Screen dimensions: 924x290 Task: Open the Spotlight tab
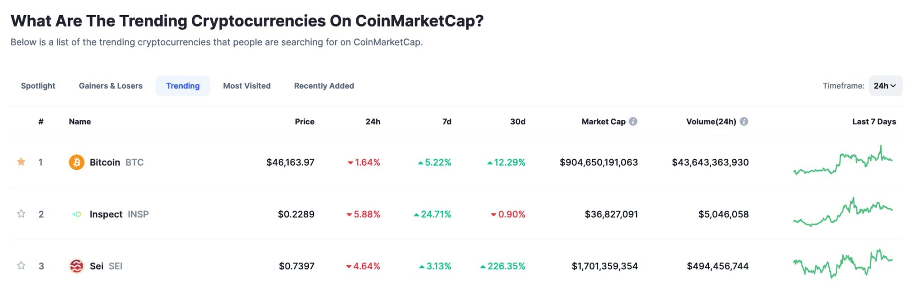(38, 86)
